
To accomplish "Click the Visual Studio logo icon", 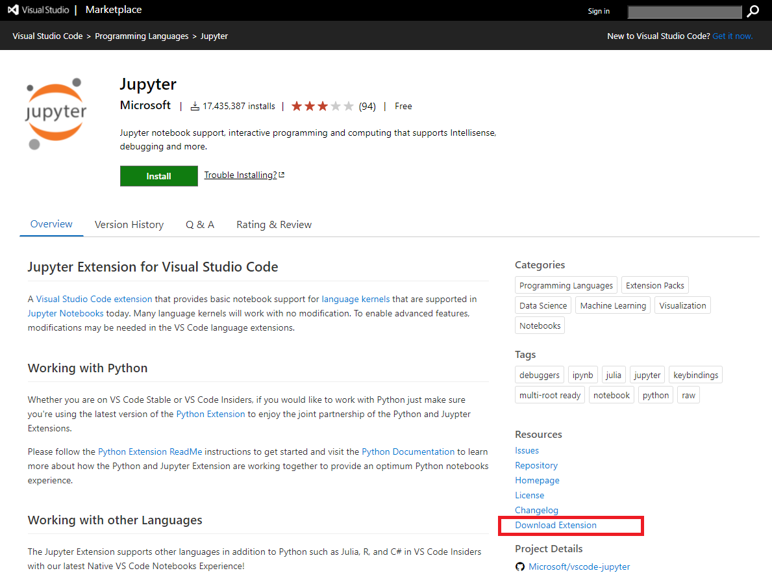I will [13, 10].
